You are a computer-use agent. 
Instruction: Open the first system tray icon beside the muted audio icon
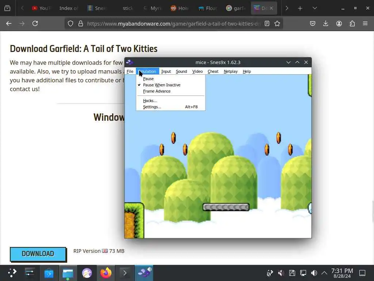[270, 273]
